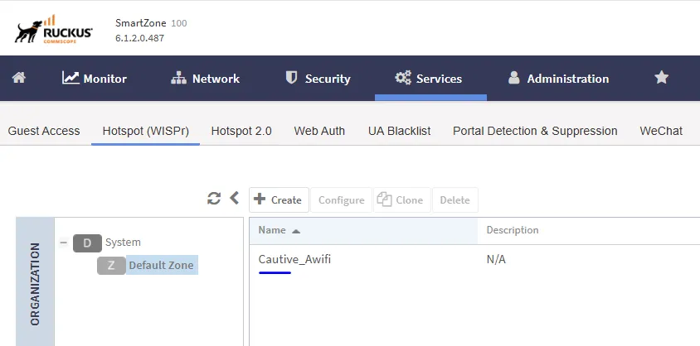Select the Cautive_Awifi row
Image resolution: width=700 pixels, height=346 pixels.
(x=474, y=259)
